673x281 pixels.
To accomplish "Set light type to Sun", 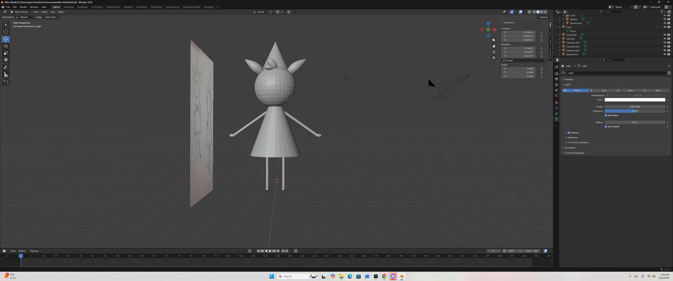I will pyautogui.click(x=602, y=90).
